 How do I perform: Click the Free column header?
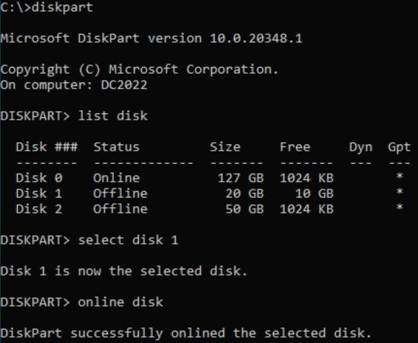(295, 147)
